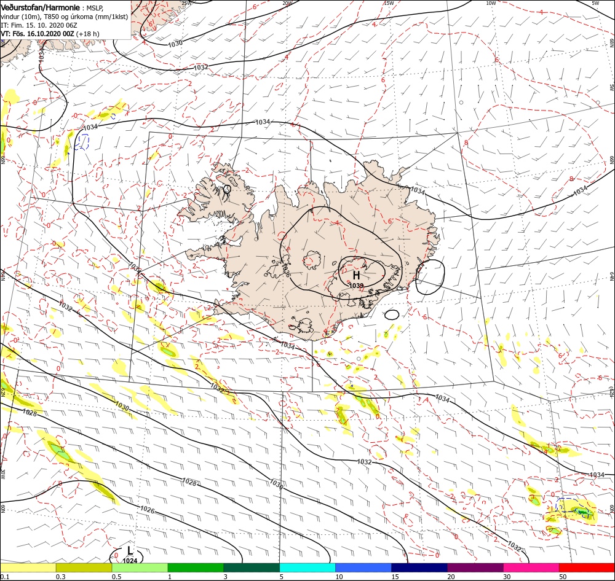Click the Veðurstofan/Harmonie title text

41,8
